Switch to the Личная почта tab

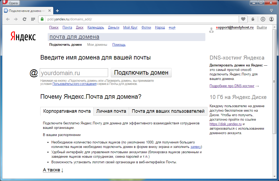click(111, 111)
